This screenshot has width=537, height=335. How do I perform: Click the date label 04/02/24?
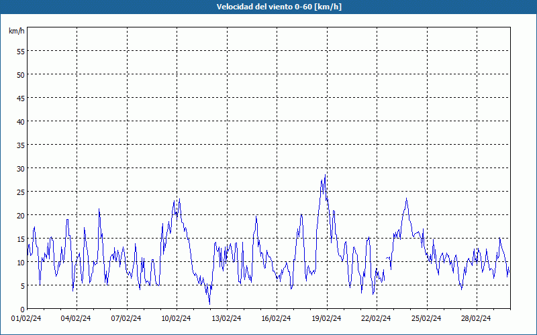click(x=76, y=319)
